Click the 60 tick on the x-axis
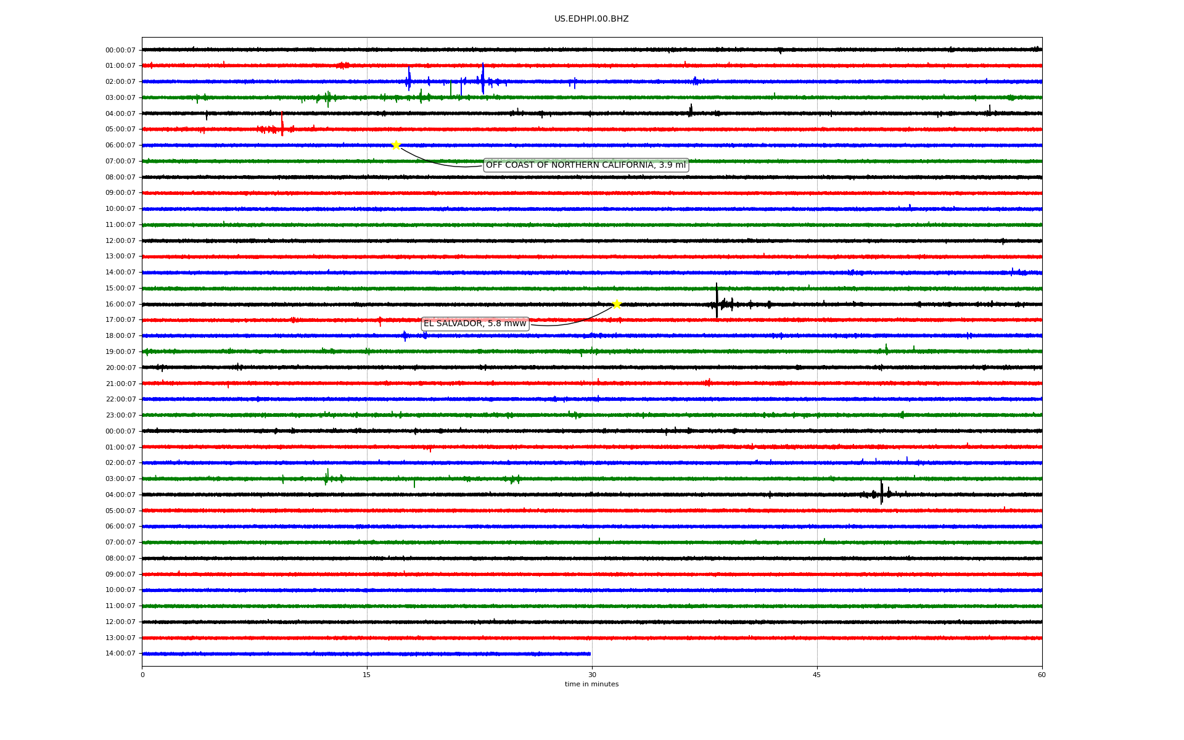1184x740 pixels. click(1042, 675)
